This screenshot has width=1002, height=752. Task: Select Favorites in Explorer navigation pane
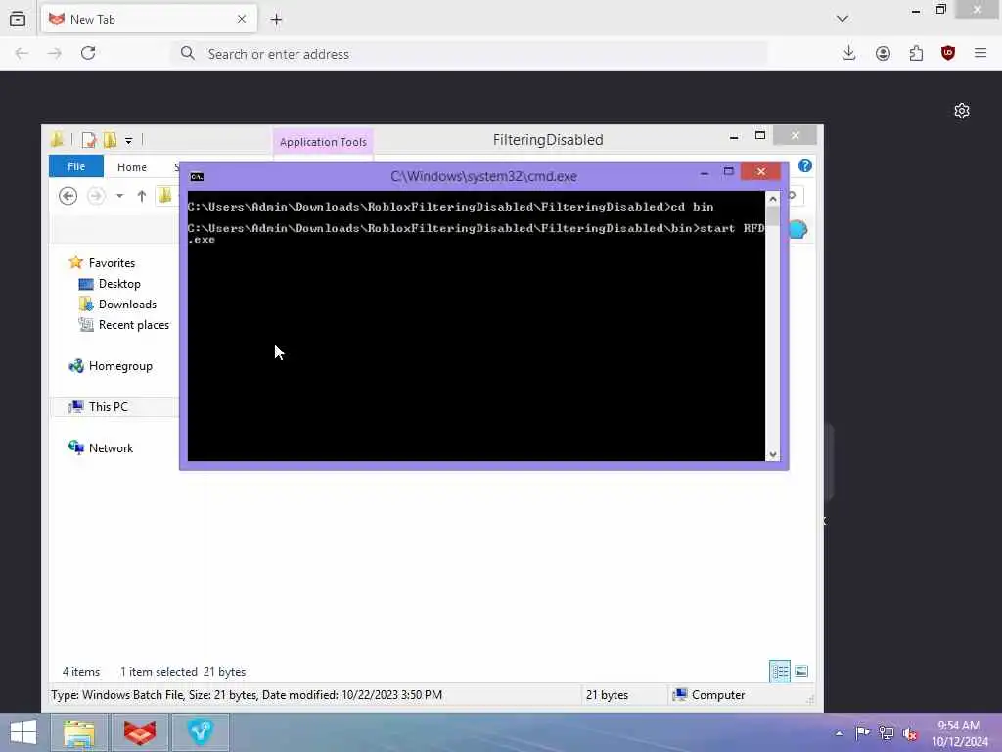[112, 262]
